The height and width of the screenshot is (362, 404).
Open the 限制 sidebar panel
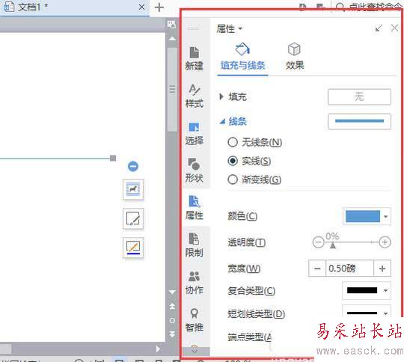click(195, 245)
